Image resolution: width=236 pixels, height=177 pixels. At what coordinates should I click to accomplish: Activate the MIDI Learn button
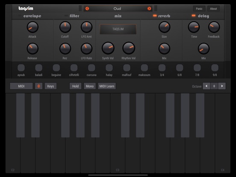pos(107,86)
